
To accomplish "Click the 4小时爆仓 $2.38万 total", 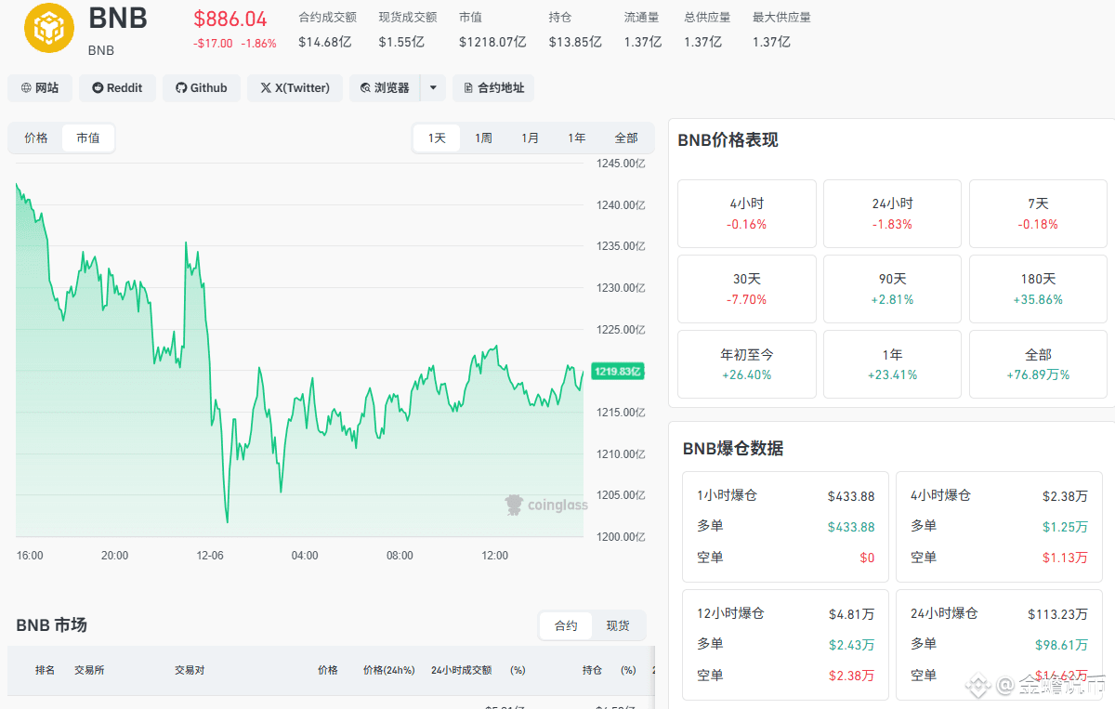I will pos(1065,496).
